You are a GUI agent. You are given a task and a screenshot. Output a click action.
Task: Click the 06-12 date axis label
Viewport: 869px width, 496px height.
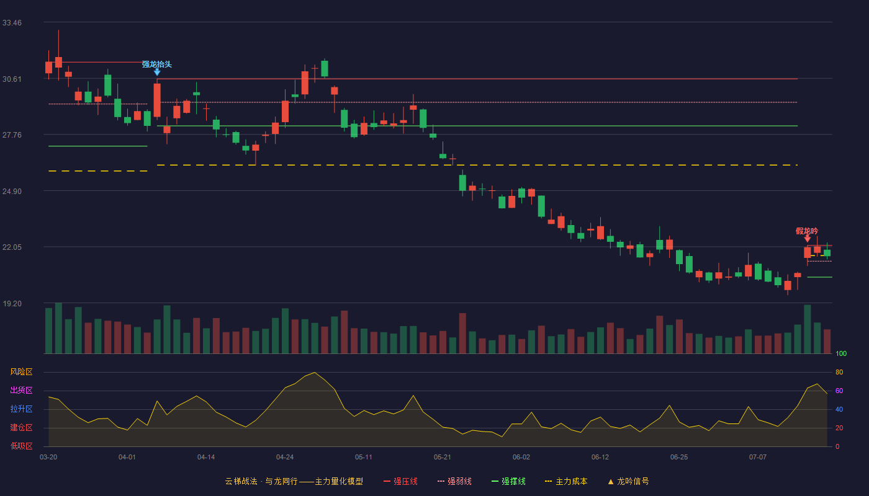click(600, 457)
